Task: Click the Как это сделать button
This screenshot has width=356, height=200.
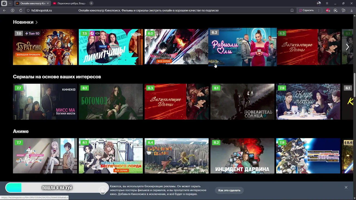Action: click(229, 190)
